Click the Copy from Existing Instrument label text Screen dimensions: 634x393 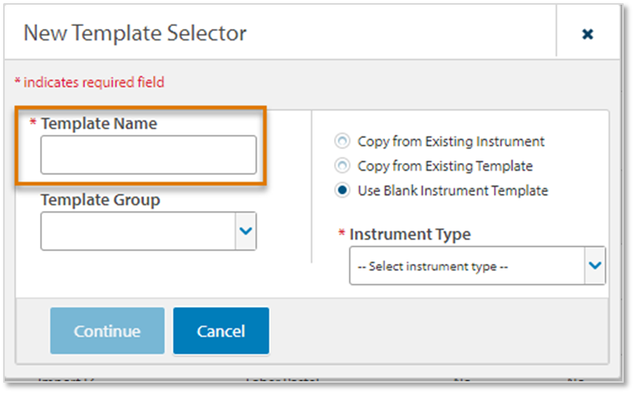(x=450, y=142)
